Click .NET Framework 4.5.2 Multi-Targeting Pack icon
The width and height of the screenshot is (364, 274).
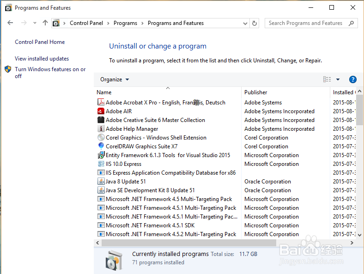click(x=101, y=234)
